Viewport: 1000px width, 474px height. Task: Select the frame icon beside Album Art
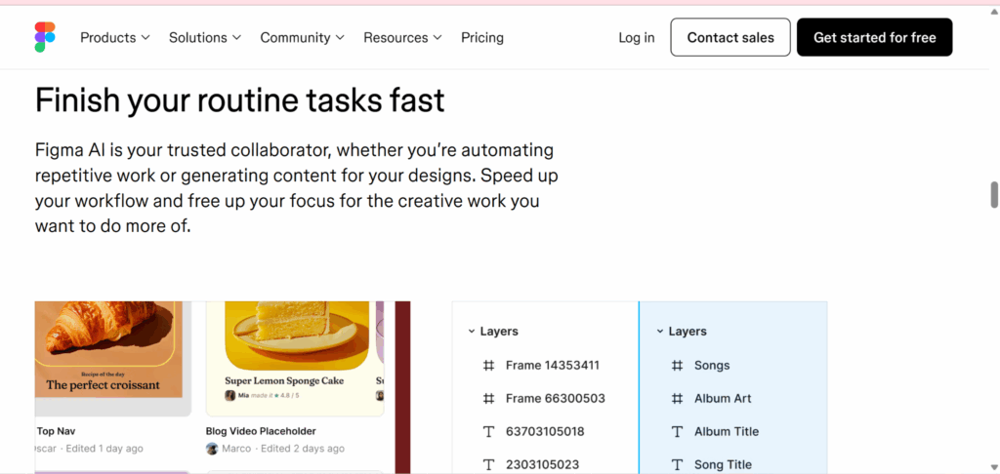pyautogui.click(x=677, y=399)
